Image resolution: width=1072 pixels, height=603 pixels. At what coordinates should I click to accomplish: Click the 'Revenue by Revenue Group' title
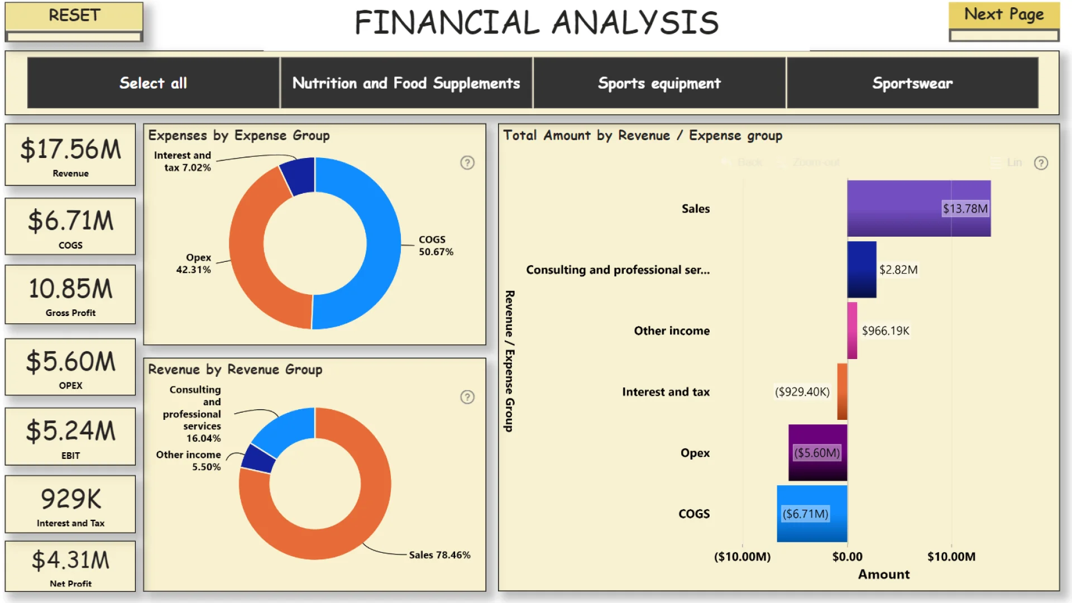[235, 369]
